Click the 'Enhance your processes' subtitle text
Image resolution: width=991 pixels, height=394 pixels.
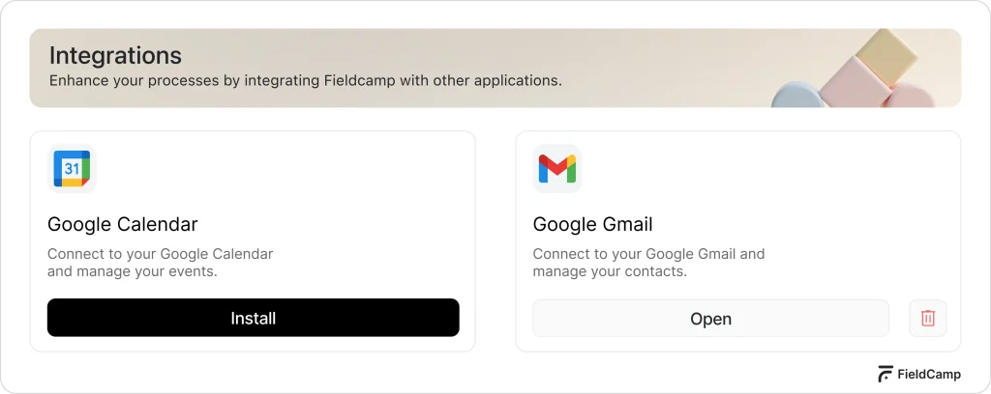[305, 80]
